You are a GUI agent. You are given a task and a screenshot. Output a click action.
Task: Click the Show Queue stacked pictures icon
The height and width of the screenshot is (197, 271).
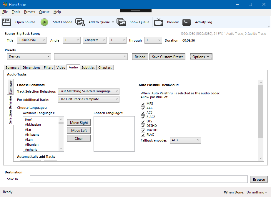point(121,22)
